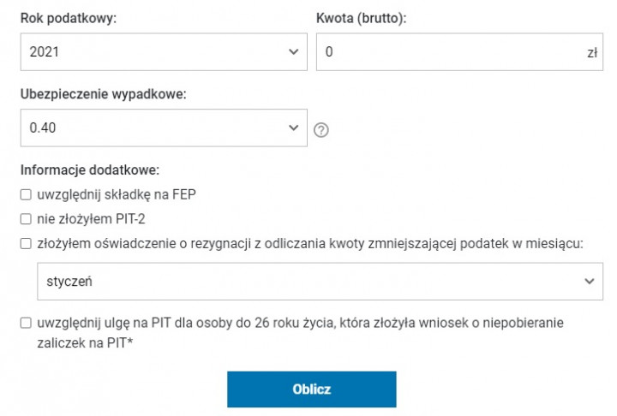
Task: Enable ulga na PIT do 26 roku życia
Action: point(26,324)
